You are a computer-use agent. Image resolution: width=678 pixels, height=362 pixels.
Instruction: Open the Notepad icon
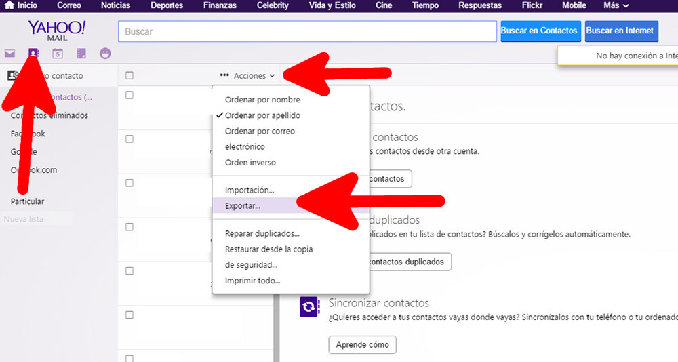81,54
